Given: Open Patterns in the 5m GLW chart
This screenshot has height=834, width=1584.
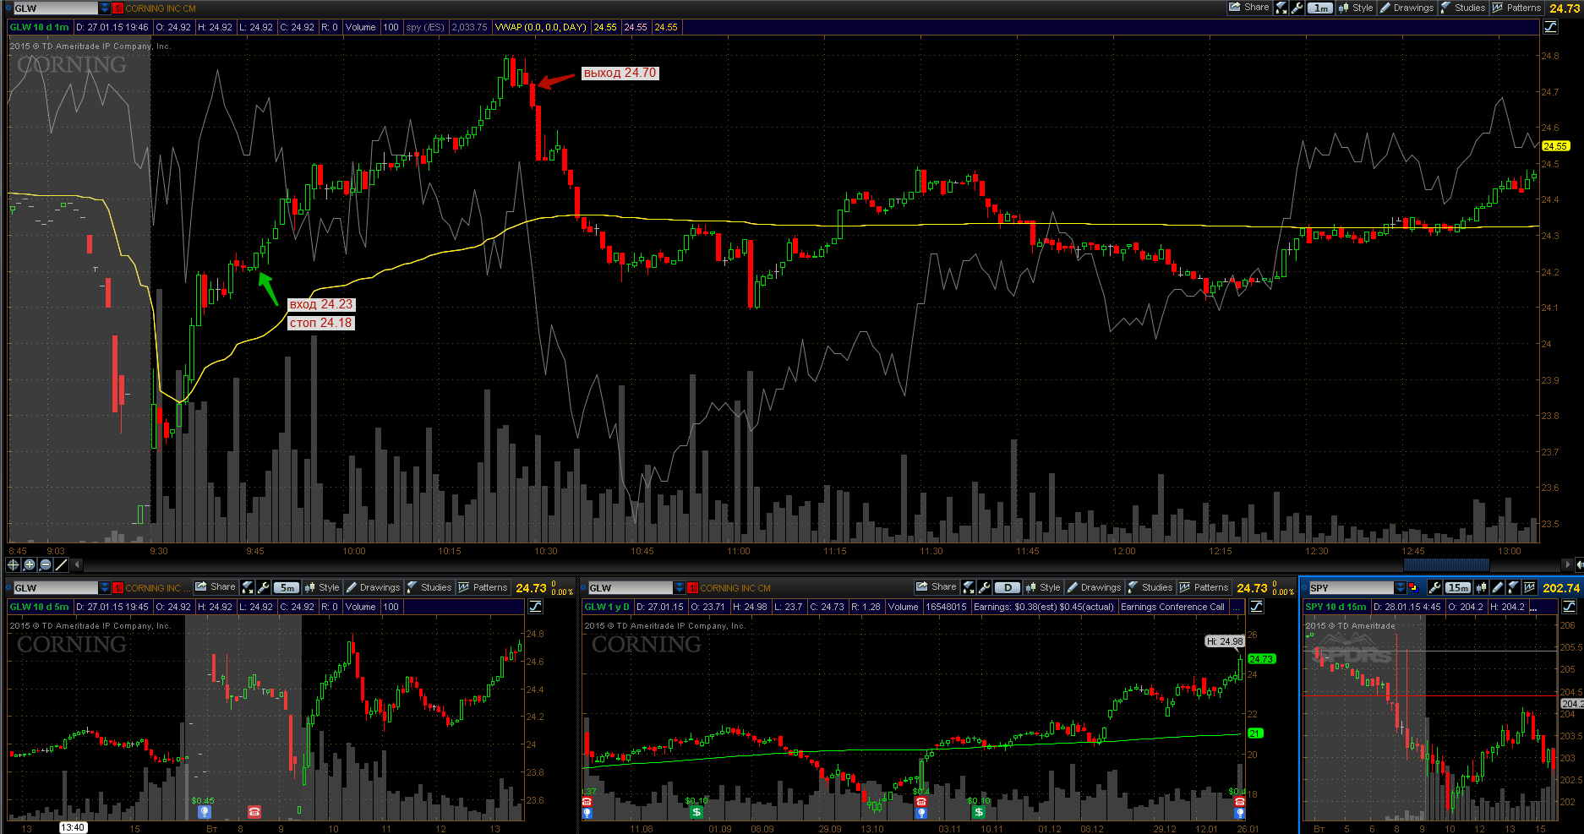Looking at the screenshot, I should click(483, 587).
